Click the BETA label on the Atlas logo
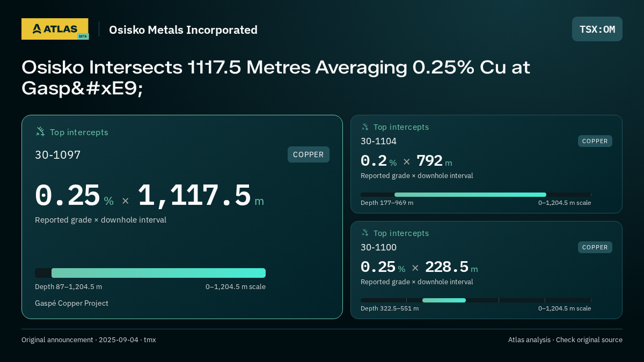The image size is (644, 362). 83,36
